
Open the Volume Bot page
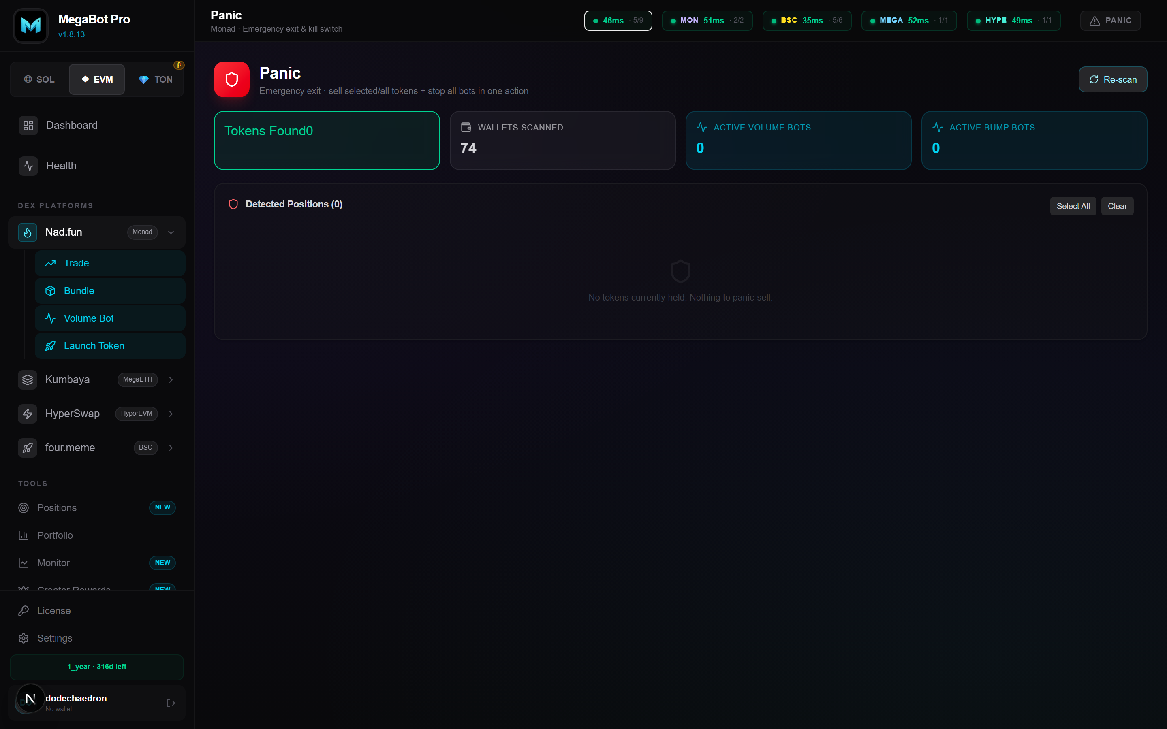[x=110, y=318]
